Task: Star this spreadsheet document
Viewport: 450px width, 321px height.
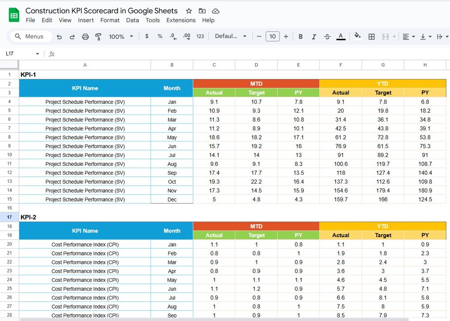Action: 189,11
